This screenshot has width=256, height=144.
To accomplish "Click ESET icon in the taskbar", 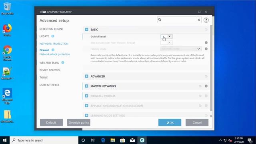I will click(x=142, y=140).
